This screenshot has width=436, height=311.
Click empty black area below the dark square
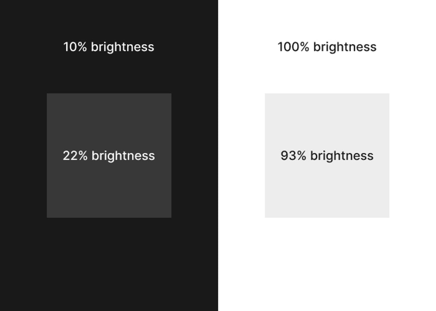pyautogui.click(x=109, y=263)
